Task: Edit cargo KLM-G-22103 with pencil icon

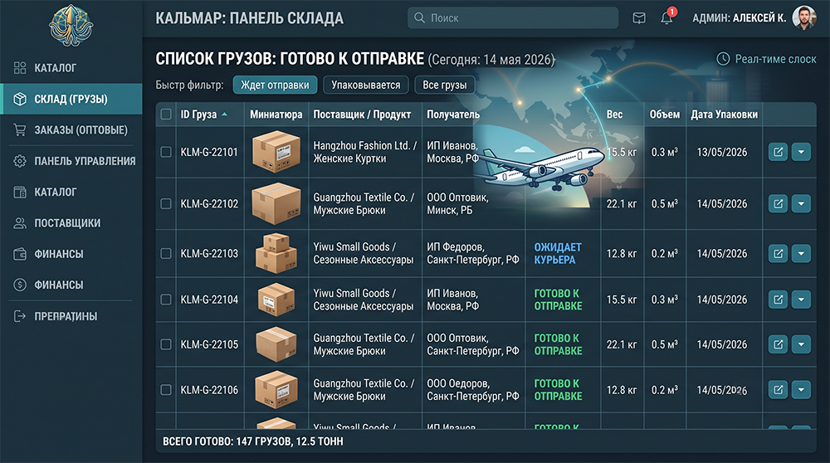Action: 779,253
